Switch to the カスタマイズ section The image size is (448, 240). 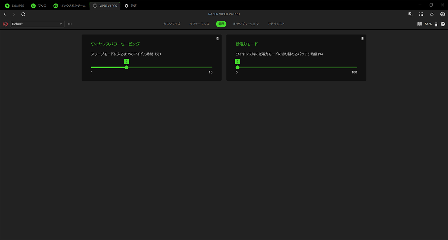click(x=171, y=24)
